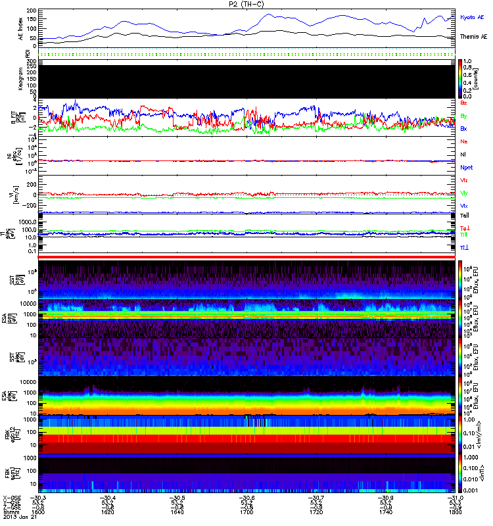
Task: Click the 1600 time tick label
Action: 37,512
